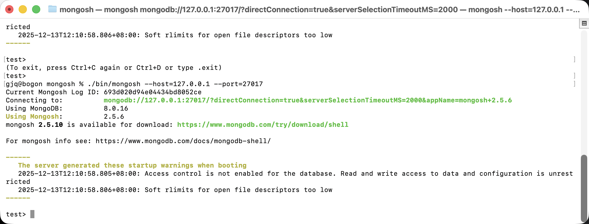Click the split pane icon above scrollbar
Image resolution: width=589 pixels, height=224 pixels.
click(584, 23)
